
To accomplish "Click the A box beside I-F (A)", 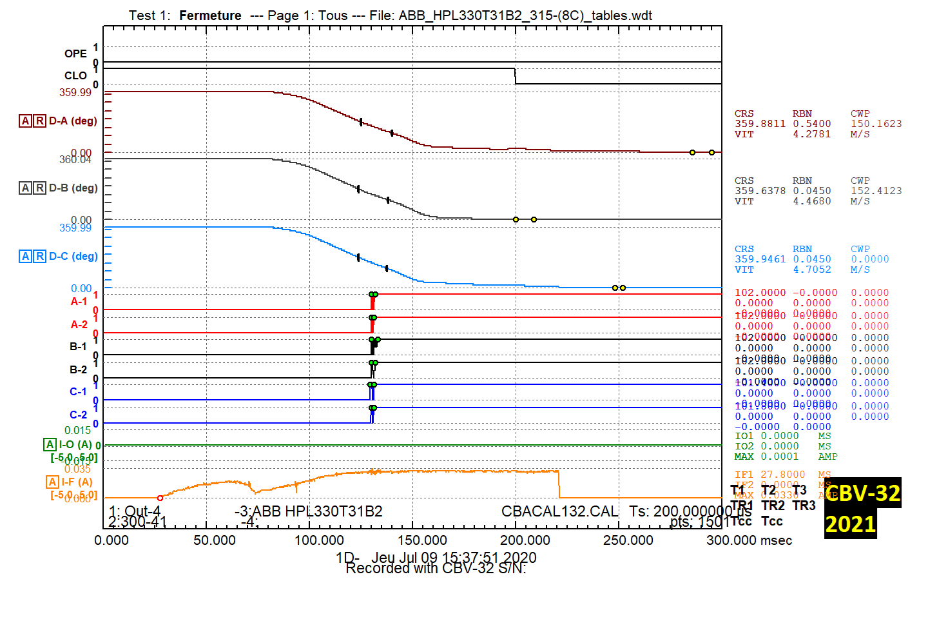I will pyautogui.click(x=52, y=482).
